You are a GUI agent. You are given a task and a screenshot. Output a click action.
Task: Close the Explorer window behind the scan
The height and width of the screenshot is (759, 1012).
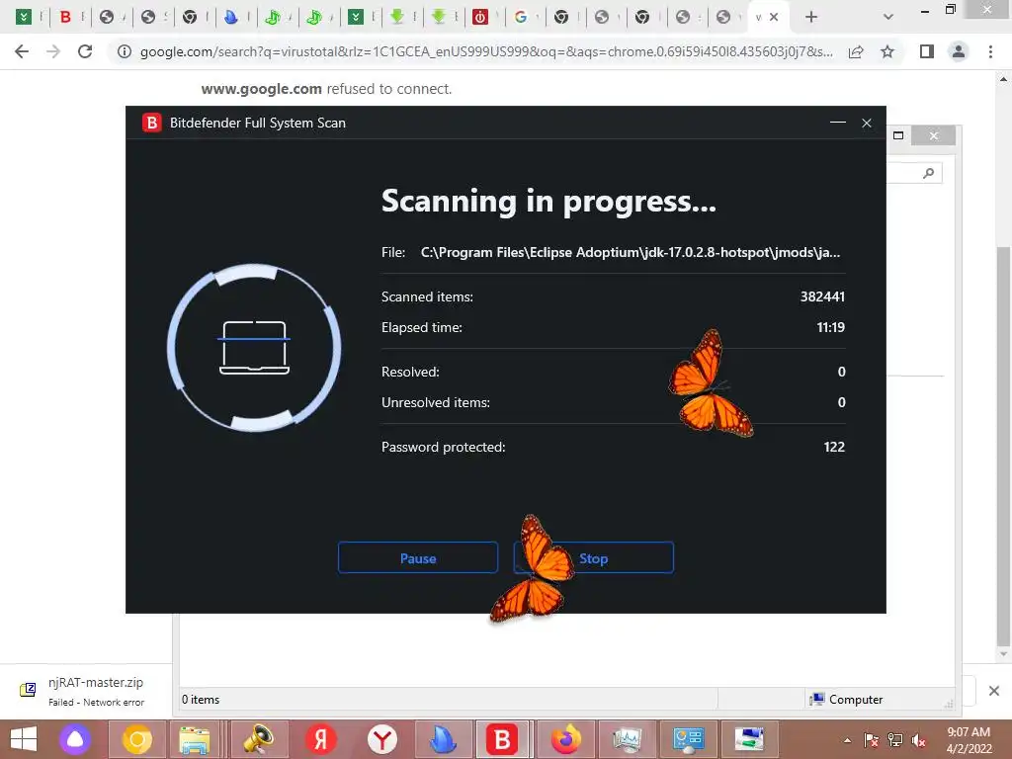coord(933,135)
